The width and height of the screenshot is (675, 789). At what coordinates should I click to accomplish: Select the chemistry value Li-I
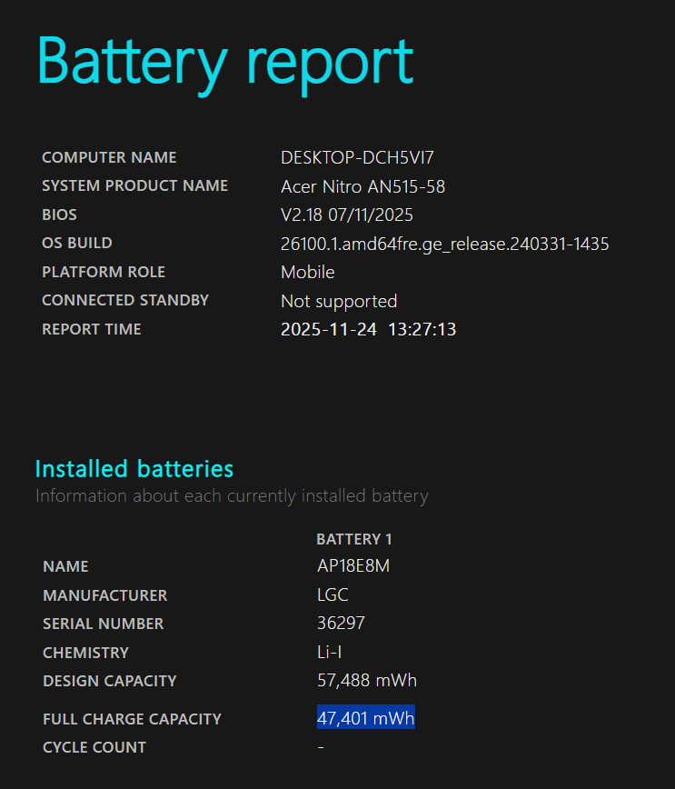[x=329, y=653]
